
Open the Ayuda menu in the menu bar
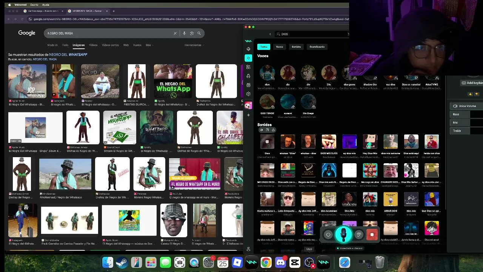(x=46, y=5)
